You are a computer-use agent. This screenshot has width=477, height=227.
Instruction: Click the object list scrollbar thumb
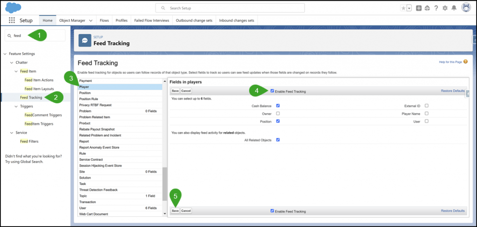(x=165, y=184)
